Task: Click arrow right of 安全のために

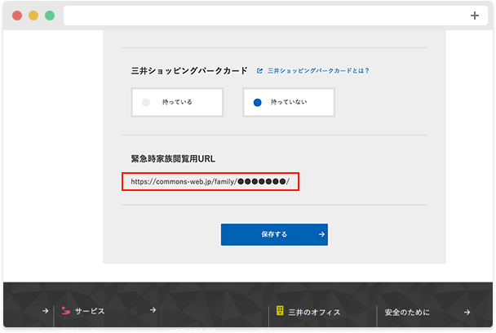Action: pyautogui.click(x=467, y=312)
